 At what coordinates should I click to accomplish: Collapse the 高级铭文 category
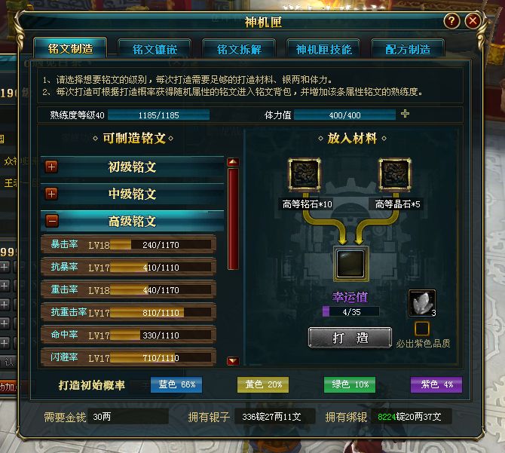pyautogui.click(x=52, y=221)
